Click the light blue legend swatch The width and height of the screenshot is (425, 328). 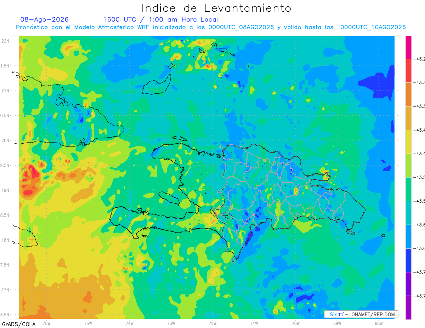point(408,236)
